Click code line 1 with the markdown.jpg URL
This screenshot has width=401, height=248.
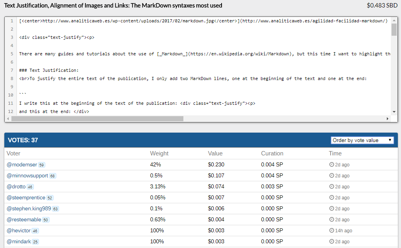point(203,21)
